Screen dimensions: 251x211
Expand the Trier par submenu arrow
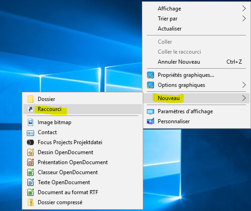244,19
